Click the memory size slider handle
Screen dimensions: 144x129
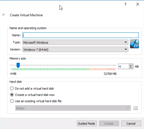pos(18,65)
